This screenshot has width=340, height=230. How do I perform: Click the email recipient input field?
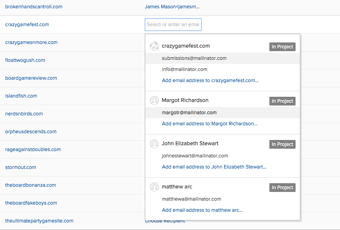(x=173, y=25)
